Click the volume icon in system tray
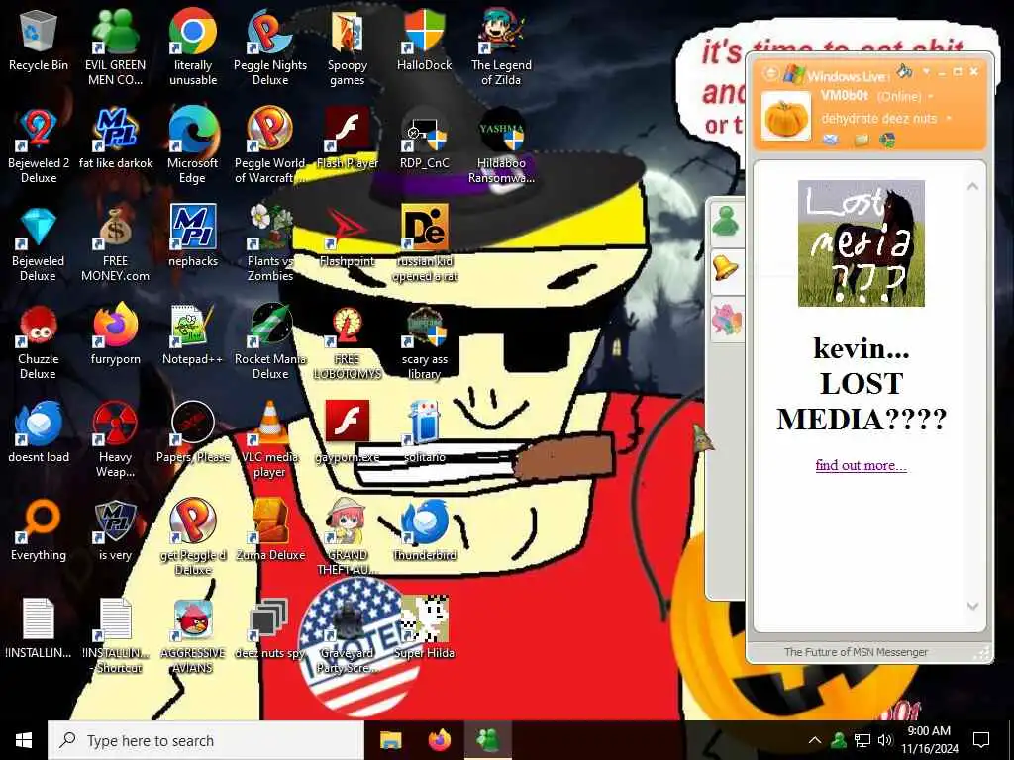Image resolution: width=1014 pixels, height=760 pixels. pos(884,740)
